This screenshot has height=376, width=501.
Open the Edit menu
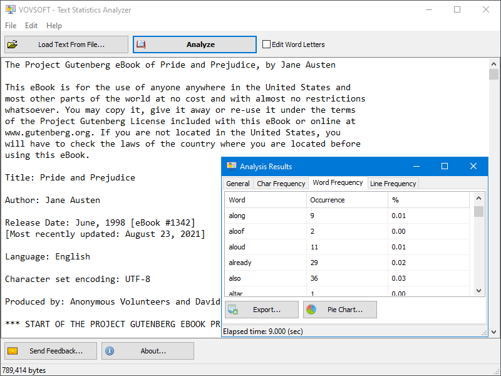31,26
